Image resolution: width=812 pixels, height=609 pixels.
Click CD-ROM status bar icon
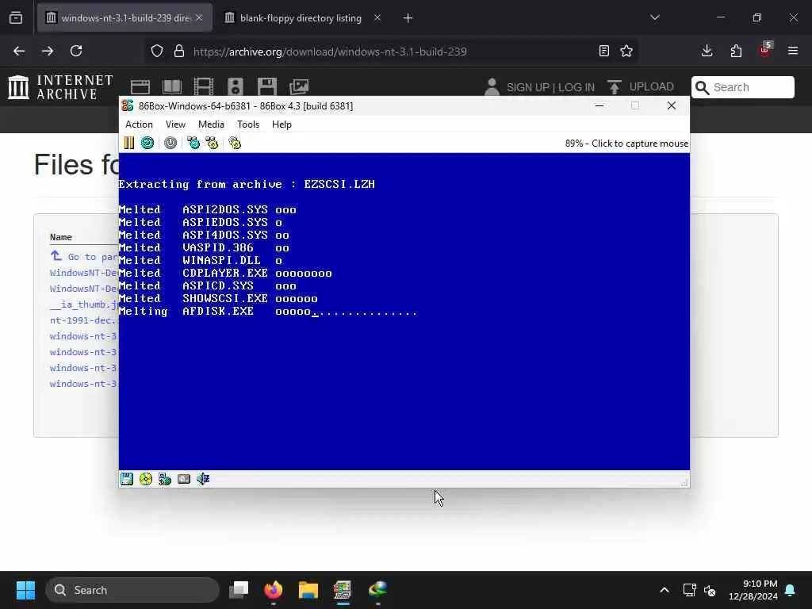(x=146, y=479)
